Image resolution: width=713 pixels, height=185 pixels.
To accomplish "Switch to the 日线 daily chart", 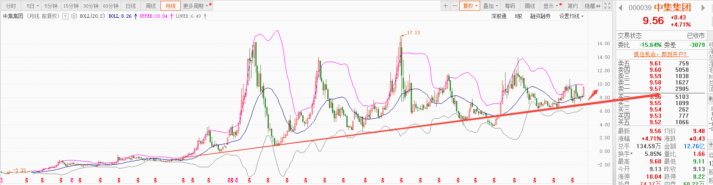I will [x=131, y=6].
